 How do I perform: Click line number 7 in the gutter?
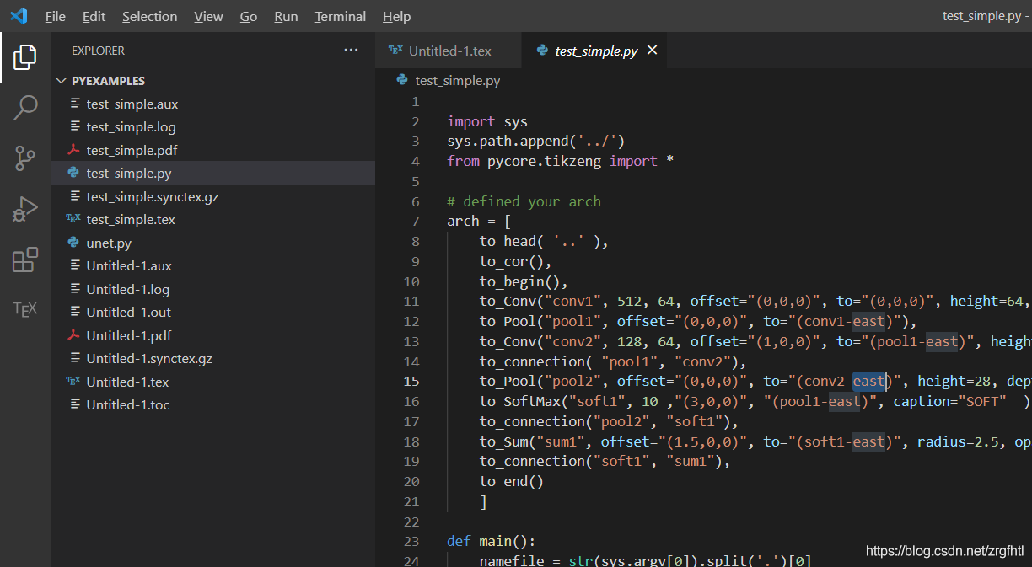tap(415, 221)
